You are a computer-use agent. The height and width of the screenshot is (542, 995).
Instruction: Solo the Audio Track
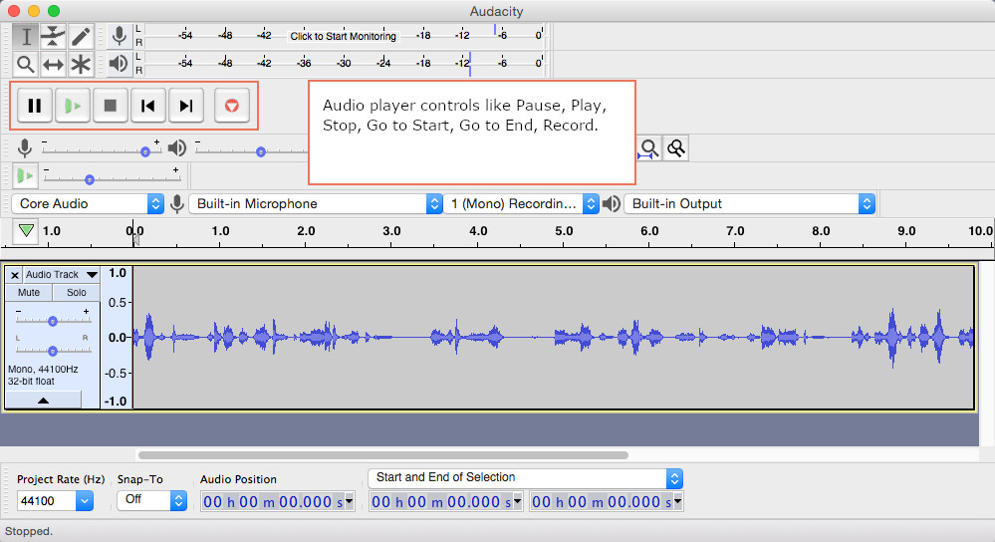pos(77,293)
